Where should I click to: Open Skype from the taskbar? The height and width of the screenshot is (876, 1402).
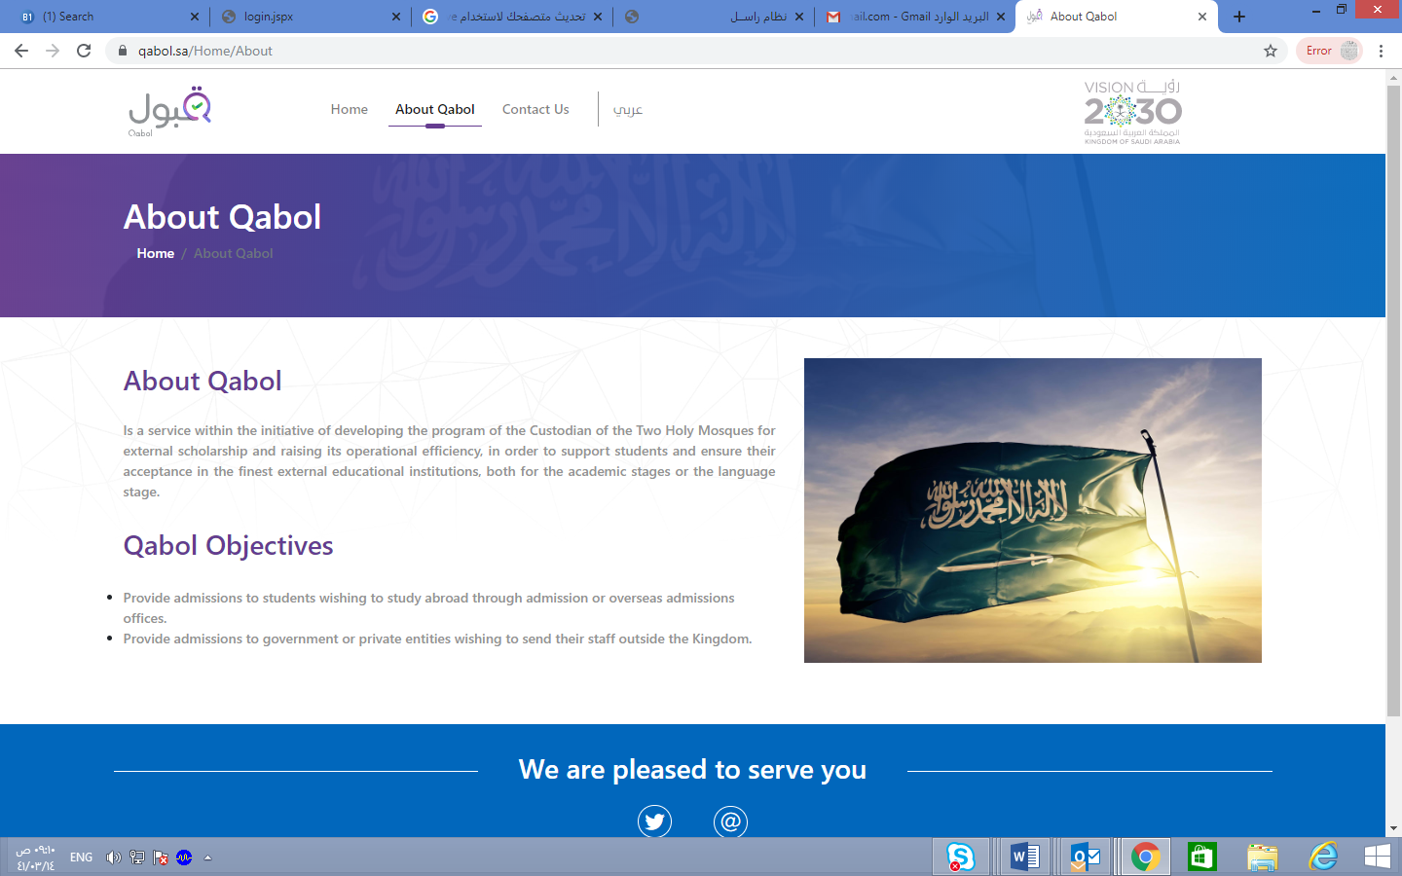point(960,857)
